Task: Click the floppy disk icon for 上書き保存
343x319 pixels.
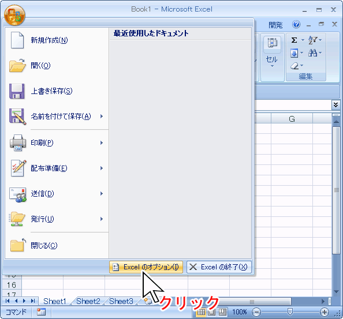Action: [x=17, y=91]
